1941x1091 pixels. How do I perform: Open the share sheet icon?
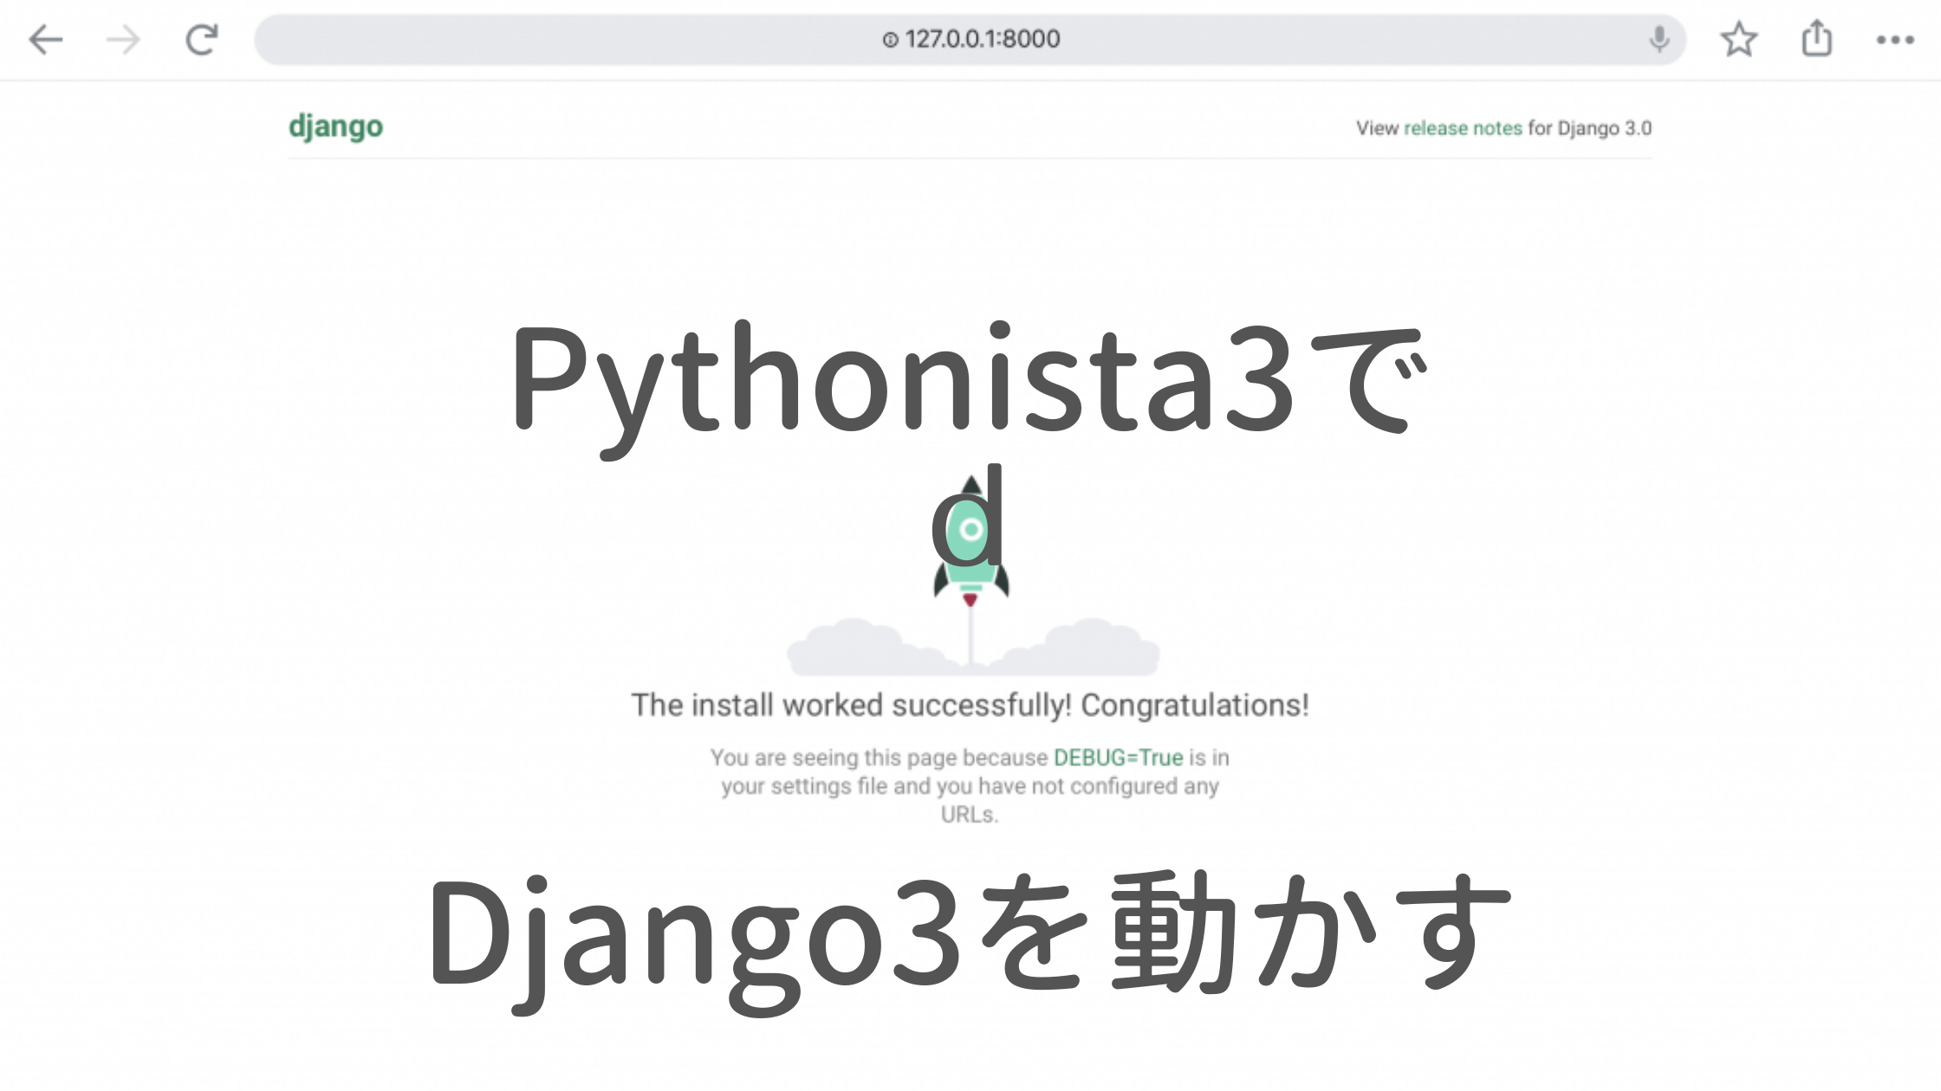(x=1816, y=40)
